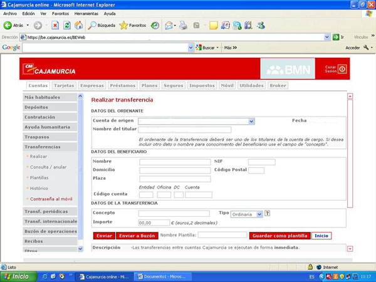Switch to Documento1 taskbar window
This screenshot has width=376, height=282.
162,277
